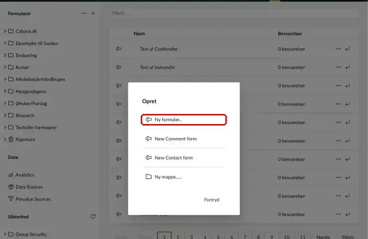
Task: Click the refresh icon beside Sikkerhed
Action: pyautogui.click(x=93, y=216)
